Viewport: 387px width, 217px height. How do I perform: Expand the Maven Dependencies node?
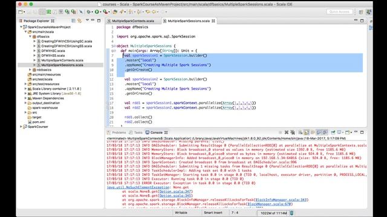[x=25, y=98]
